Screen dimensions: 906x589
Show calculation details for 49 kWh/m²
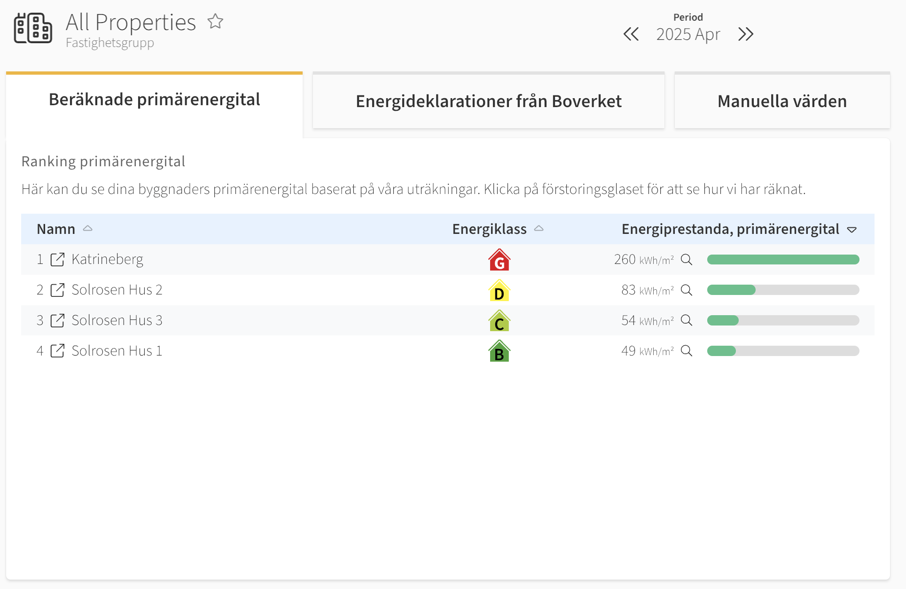687,351
